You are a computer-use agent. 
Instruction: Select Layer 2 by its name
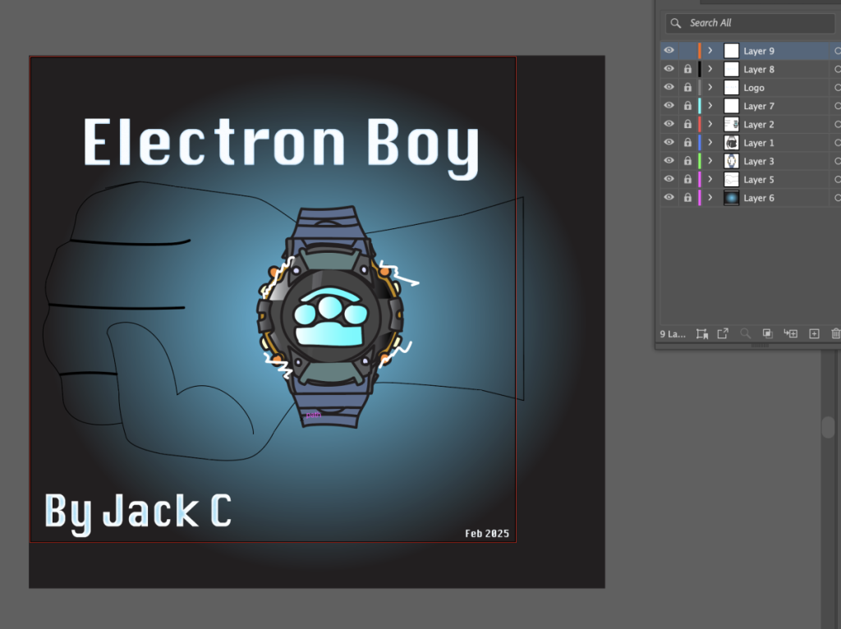759,125
